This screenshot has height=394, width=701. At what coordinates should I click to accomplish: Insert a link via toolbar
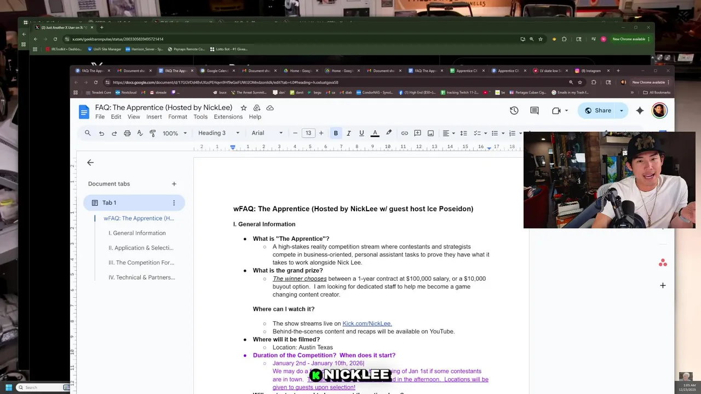click(404, 133)
